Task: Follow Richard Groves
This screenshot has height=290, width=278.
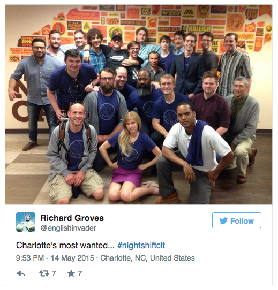Action: pos(237,220)
